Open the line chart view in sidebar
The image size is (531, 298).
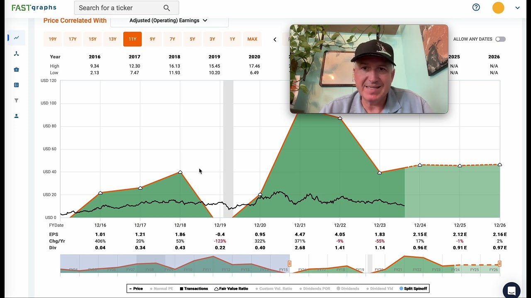[17, 38]
